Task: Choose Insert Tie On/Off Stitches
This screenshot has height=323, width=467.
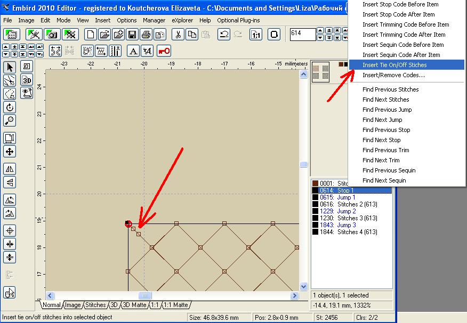Action: click(x=394, y=65)
